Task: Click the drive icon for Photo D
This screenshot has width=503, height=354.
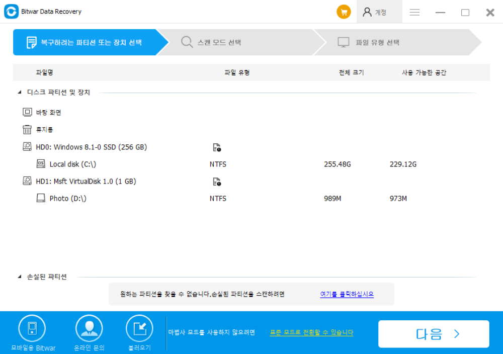Action: (41, 198)
